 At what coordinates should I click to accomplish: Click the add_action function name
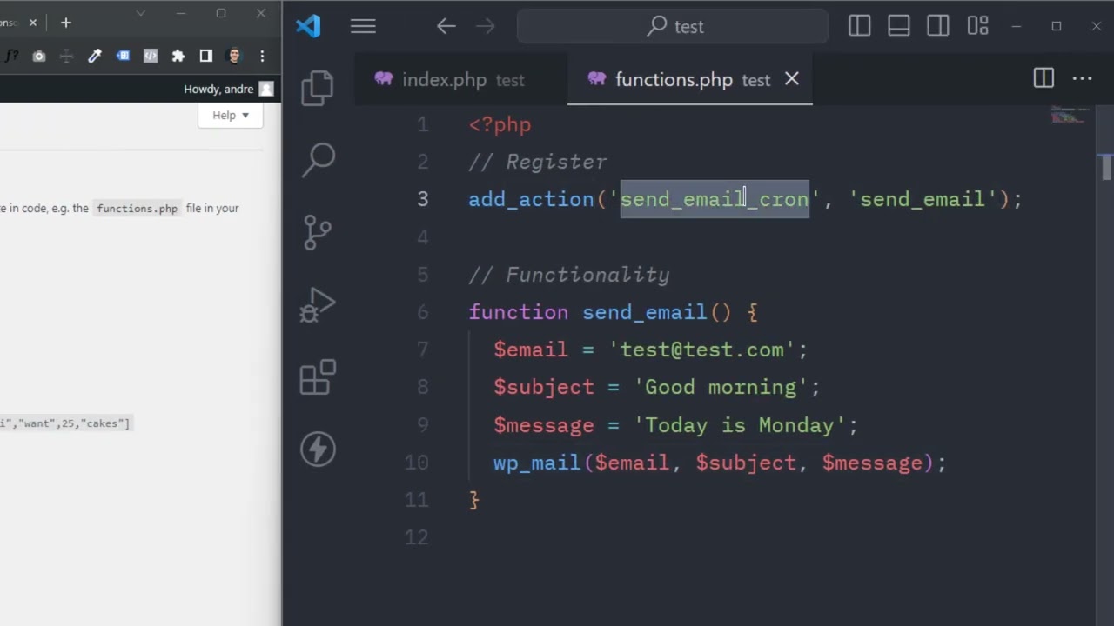click(x=531, y=199)
